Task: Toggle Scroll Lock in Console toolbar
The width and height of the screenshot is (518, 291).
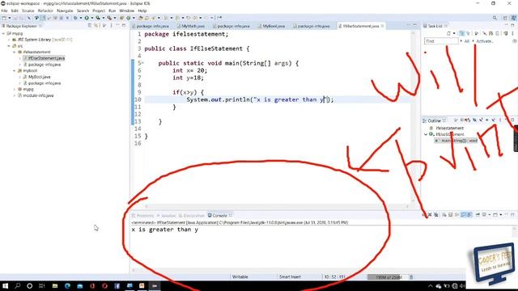Action: click(450, 215)
